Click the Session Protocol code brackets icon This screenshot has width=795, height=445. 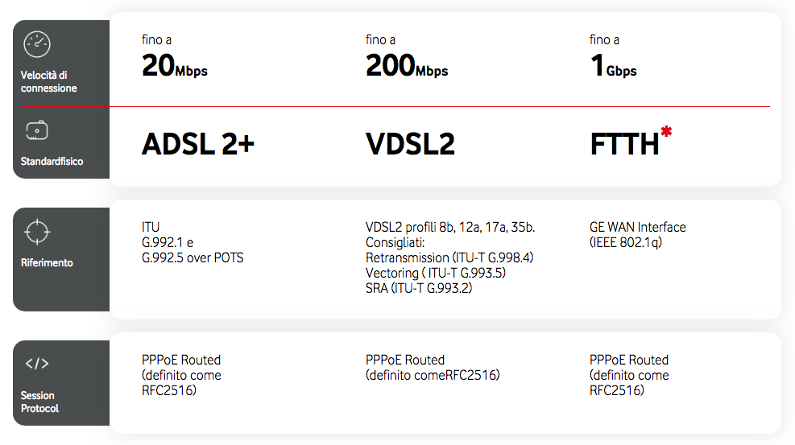[x=37, y=364]
